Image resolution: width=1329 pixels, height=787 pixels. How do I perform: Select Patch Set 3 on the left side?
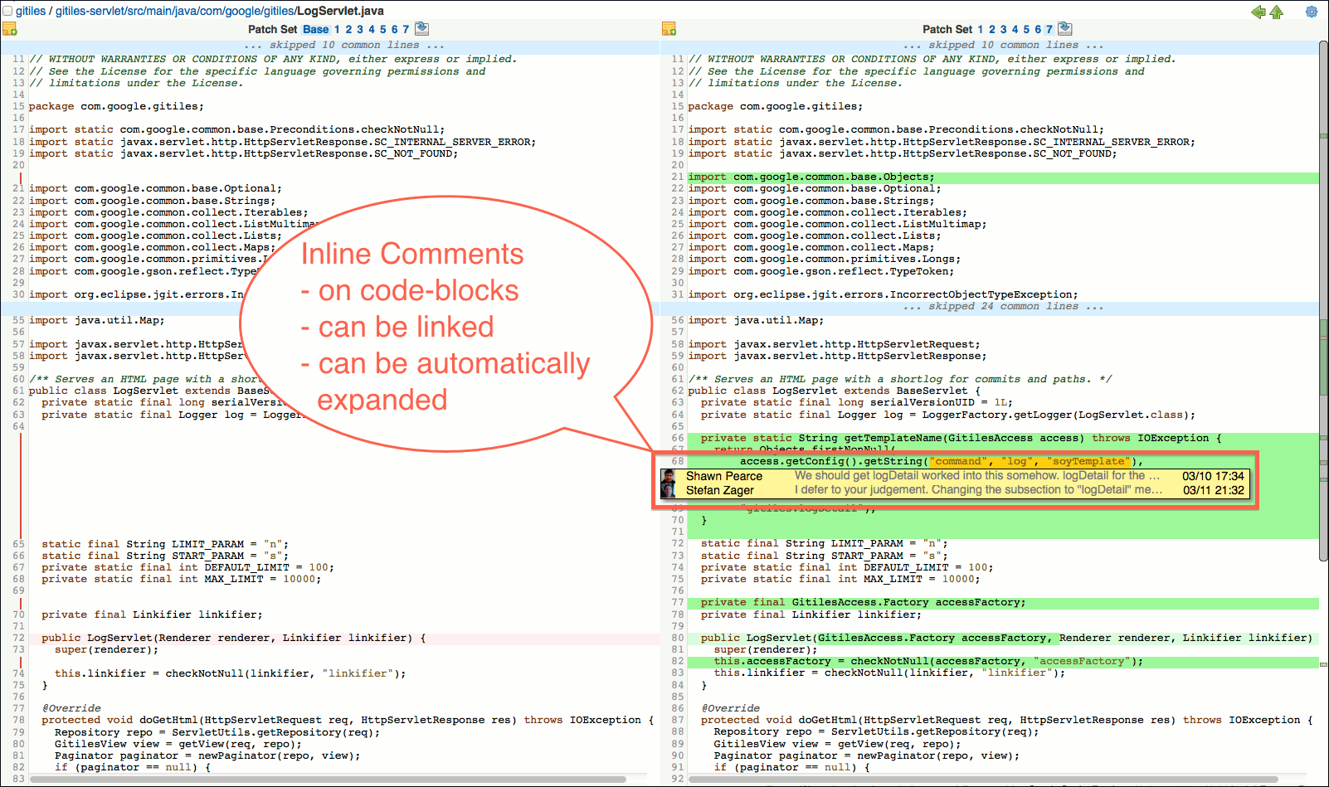pos(358,28)
